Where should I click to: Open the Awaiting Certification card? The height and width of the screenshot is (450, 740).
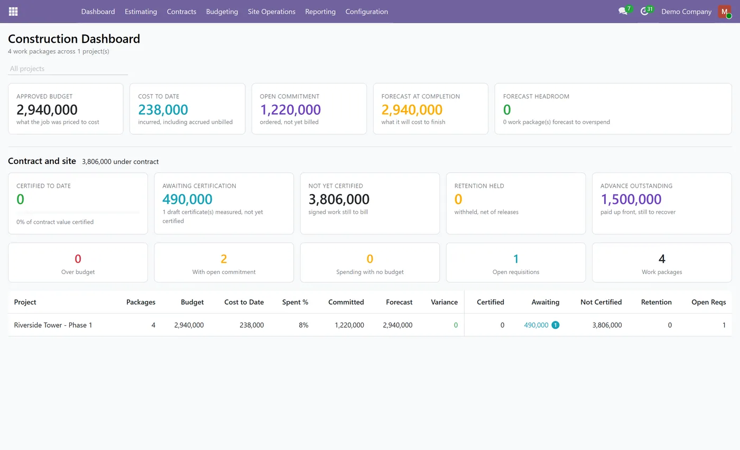coord(224,203)
